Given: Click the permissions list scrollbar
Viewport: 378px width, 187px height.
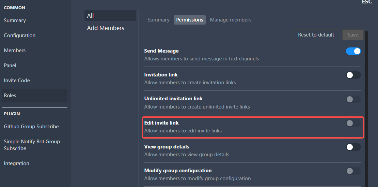Looking at the screenshot, I should (366, 109).
